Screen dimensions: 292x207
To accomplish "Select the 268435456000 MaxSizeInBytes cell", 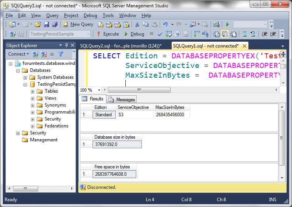I will click(171, 115).
